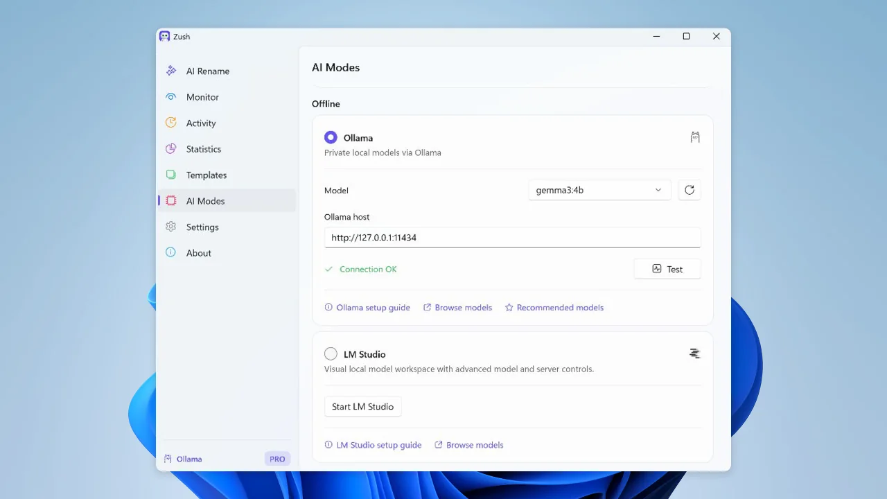This screenshot has width=887, height=499.
Task: Refresh the Ollama model list
Action: (x=690, y=190)
